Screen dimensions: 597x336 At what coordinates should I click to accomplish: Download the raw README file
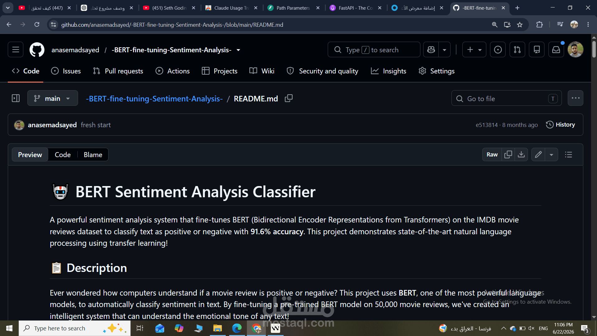(521, 154)
